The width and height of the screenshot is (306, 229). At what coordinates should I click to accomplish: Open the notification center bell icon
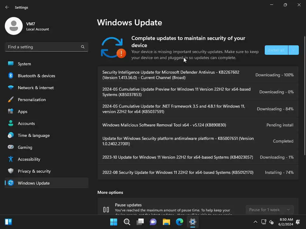(298, 222)
